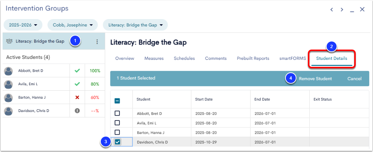This screenshot has height=152, width=373.
Task: Uncheck the Davidson, Chris D checkbox
Action: pyautogui.click(x=117, y=142)
